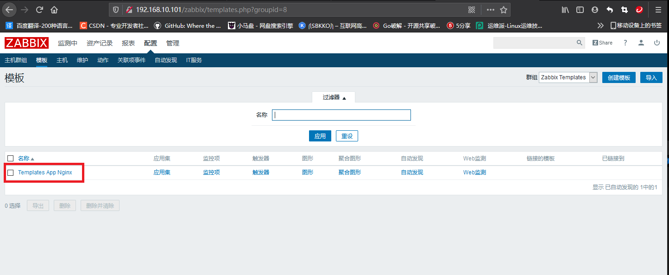Open browser library icon
The height and width of the screenshot is (275, 669).
click(565, 9)
